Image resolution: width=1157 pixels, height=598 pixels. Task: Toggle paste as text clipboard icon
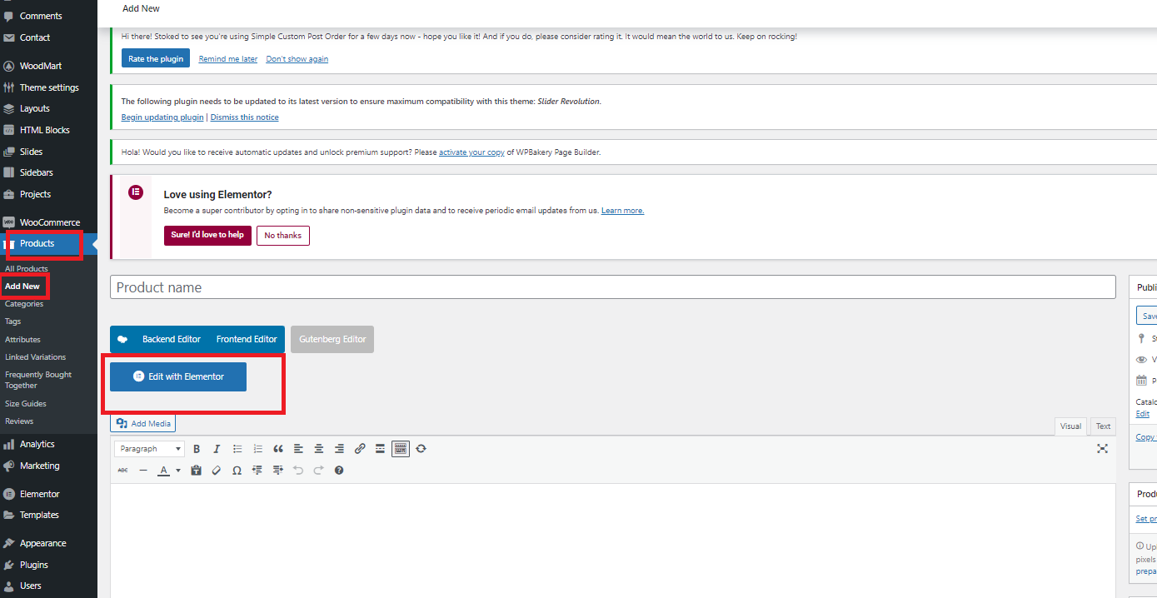pos(196,471)
